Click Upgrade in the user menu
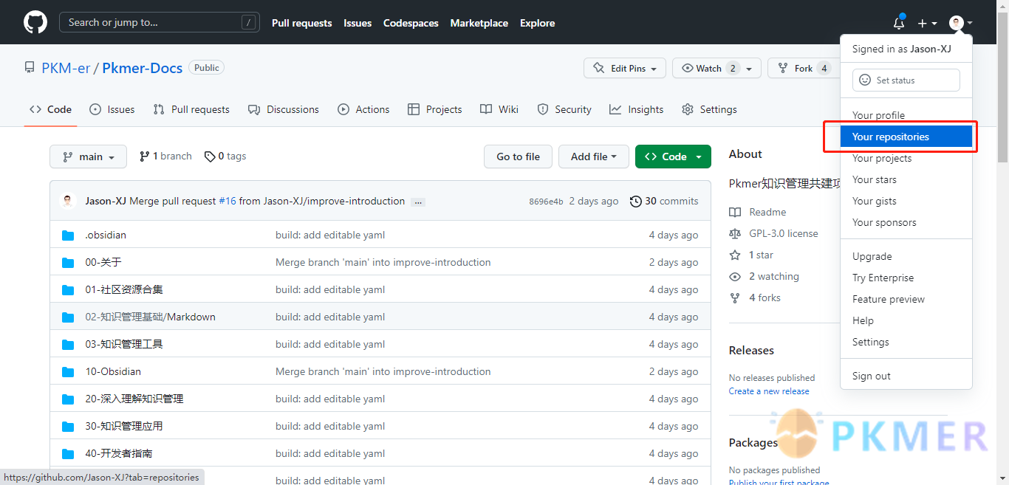The height and width of the screenshot is (485, 1009). coord(906,256)
